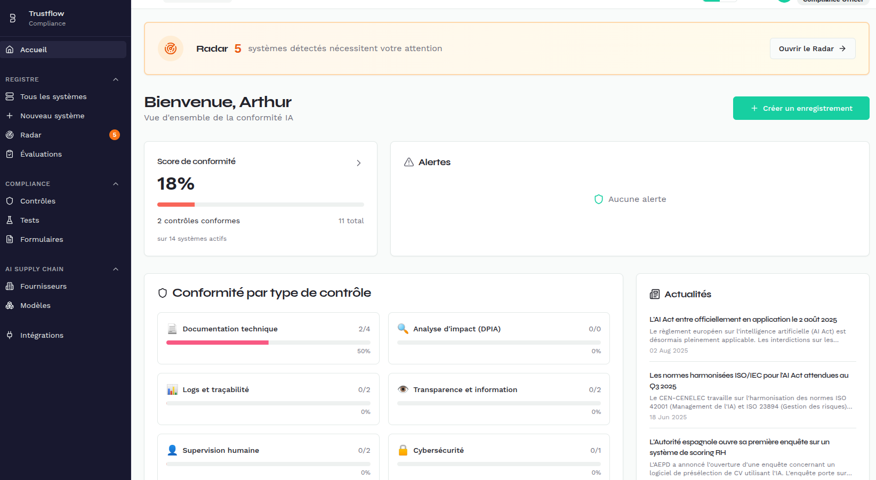Select Tous les systèmes menu item
Image resolution: width=876 pixels, height=480 pixels.
click(x=53, y=96)
